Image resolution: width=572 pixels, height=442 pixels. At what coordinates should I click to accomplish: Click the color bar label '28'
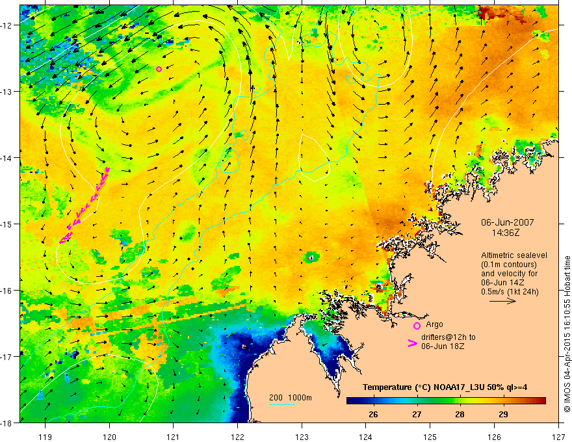(x=460, y=414)
